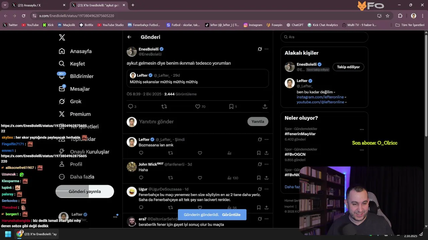Open Keşfet in sidebar
This screenshot has width=428, height=240.
click(72, 64)
